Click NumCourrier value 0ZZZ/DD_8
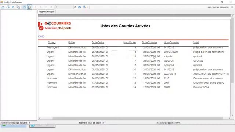This screenshot has height=132, width=235. pos(170,74)
